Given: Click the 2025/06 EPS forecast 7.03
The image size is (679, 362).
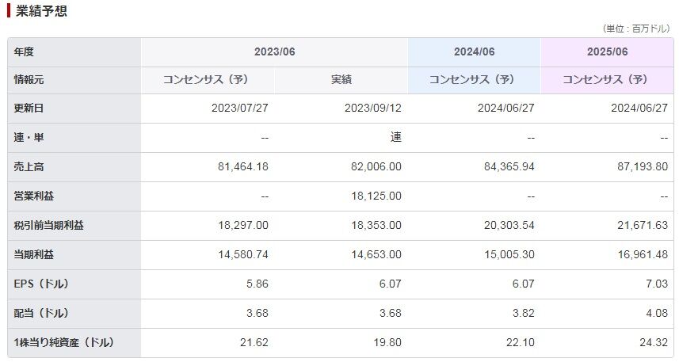Looking at the screenshot, I should (657, 284).
